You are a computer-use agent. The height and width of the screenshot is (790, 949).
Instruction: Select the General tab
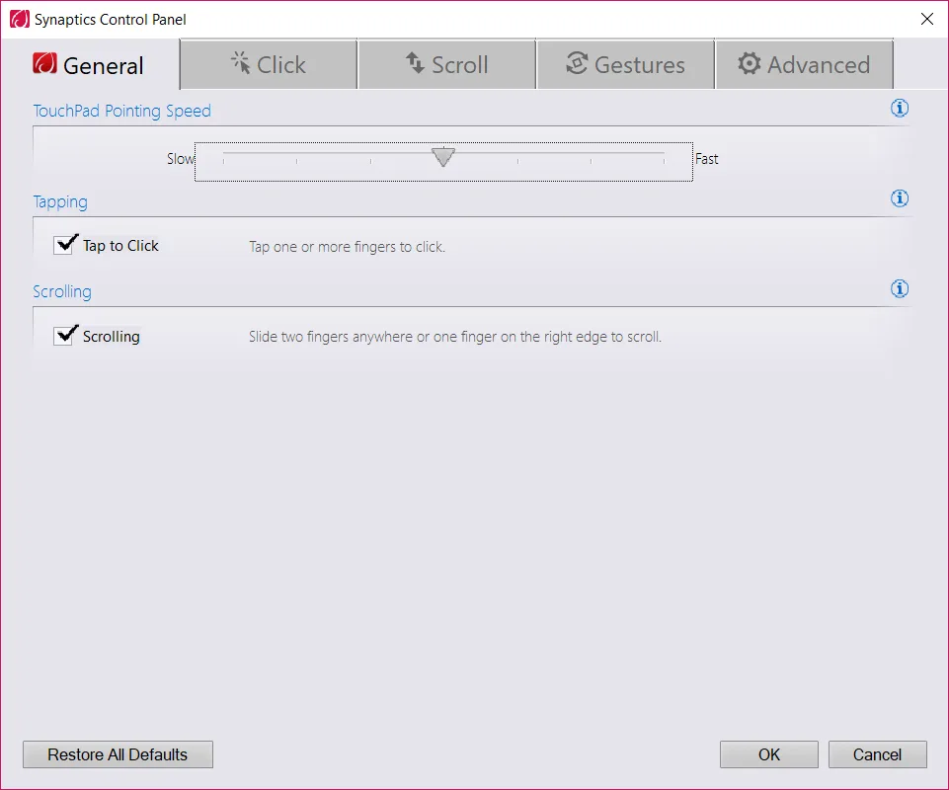[90, 65]
